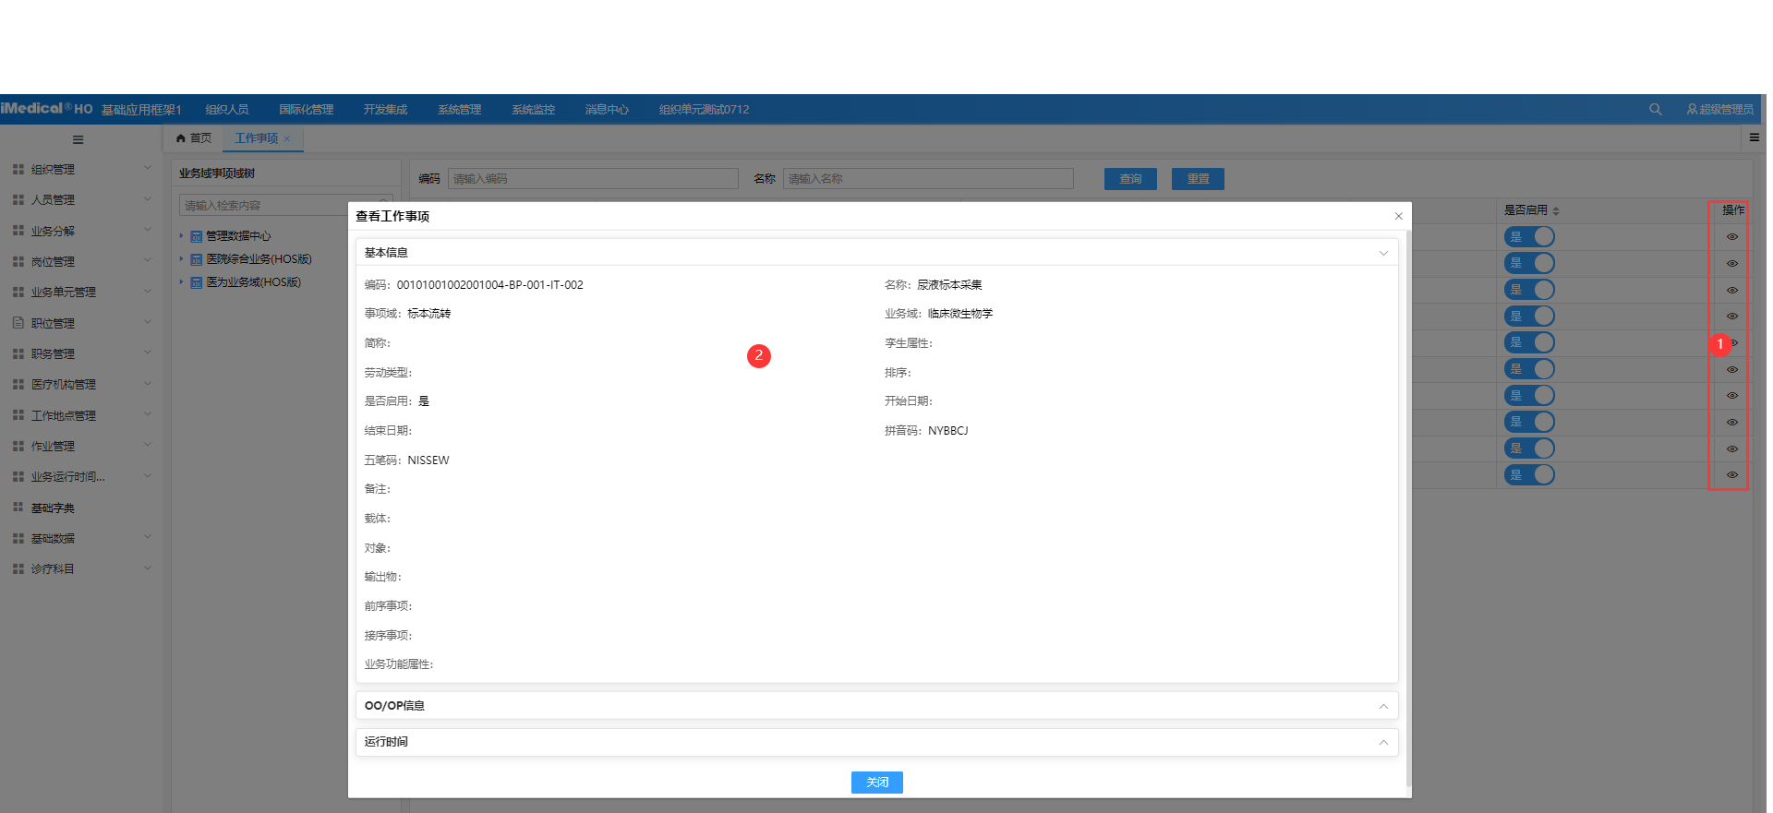Expand 业务运行时间 with its chevron
The height and width of the screenshot is (813, 1773).
point(148,476)
